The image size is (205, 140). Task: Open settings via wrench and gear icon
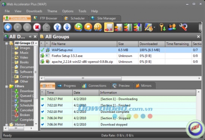click(183, 27)
